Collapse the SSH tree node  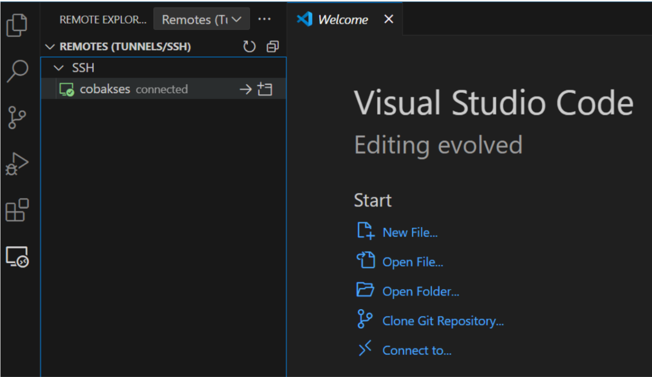click(x=58, y=68)
